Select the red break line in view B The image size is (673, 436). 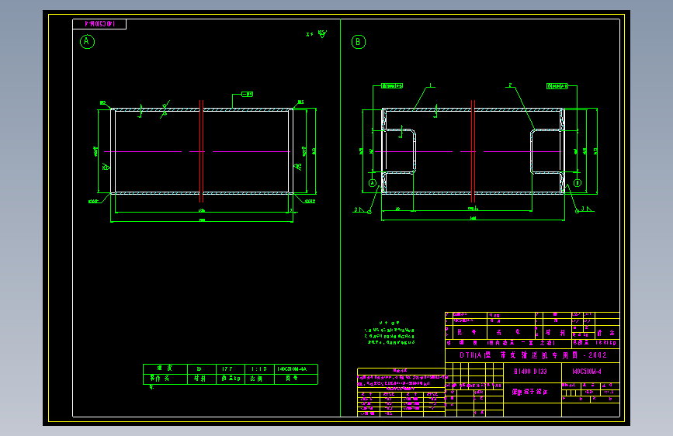tap(473, 151)
